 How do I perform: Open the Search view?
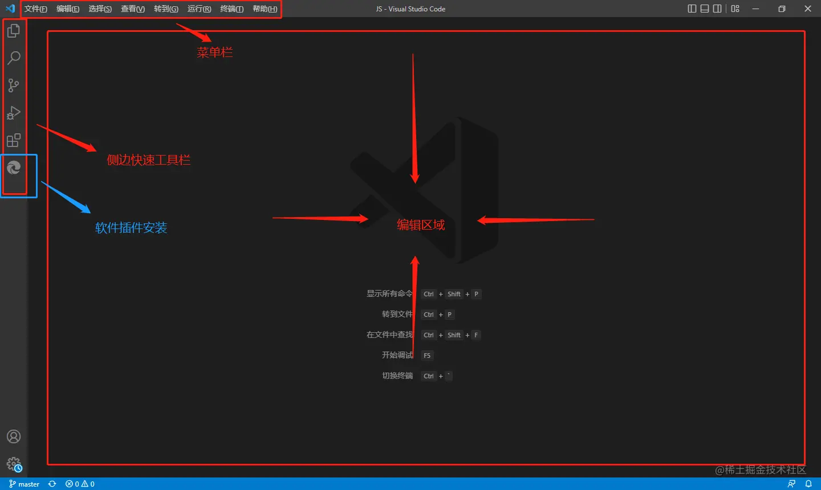(x=14, y=58)
